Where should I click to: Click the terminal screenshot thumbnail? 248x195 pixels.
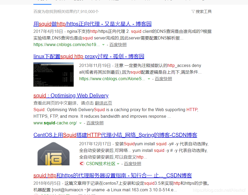click(53, 74)
